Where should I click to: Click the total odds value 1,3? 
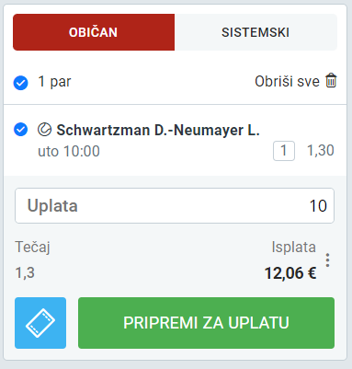point(25,273)
